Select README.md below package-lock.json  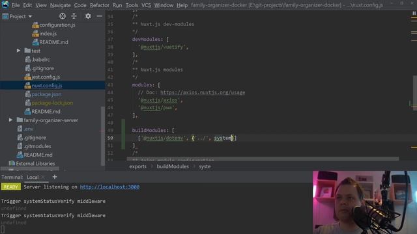click(x=46, y=112)
